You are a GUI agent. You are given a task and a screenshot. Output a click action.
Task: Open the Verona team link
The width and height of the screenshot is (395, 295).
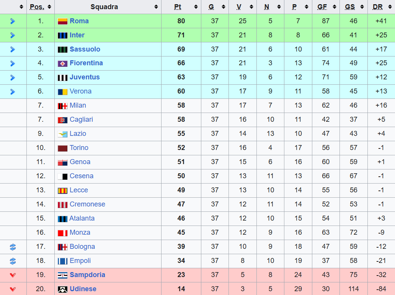pyautogui.click(x=81, y=91)
